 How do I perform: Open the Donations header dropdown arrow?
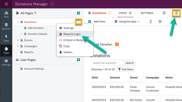tap(110, 13)
